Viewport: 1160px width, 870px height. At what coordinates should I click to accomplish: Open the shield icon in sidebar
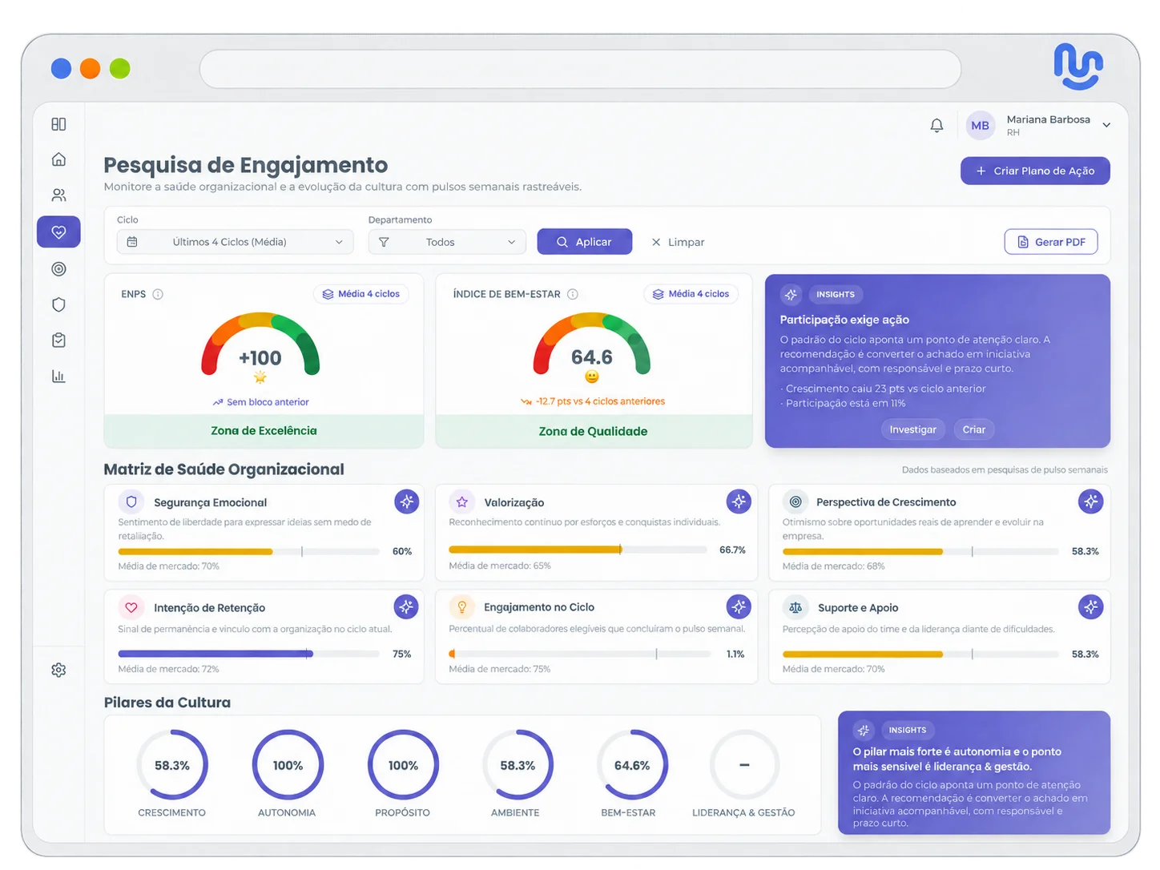click(x=58, y=304)
